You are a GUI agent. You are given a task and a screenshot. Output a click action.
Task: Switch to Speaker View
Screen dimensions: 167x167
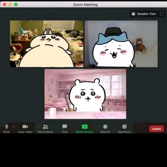tap(144, 14)
